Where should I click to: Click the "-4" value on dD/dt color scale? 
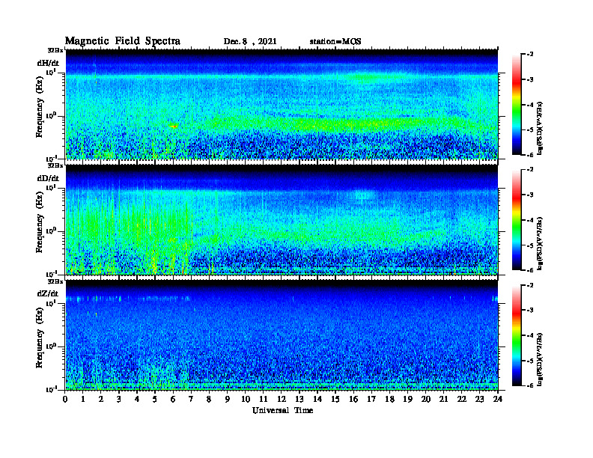coord(530,220)
